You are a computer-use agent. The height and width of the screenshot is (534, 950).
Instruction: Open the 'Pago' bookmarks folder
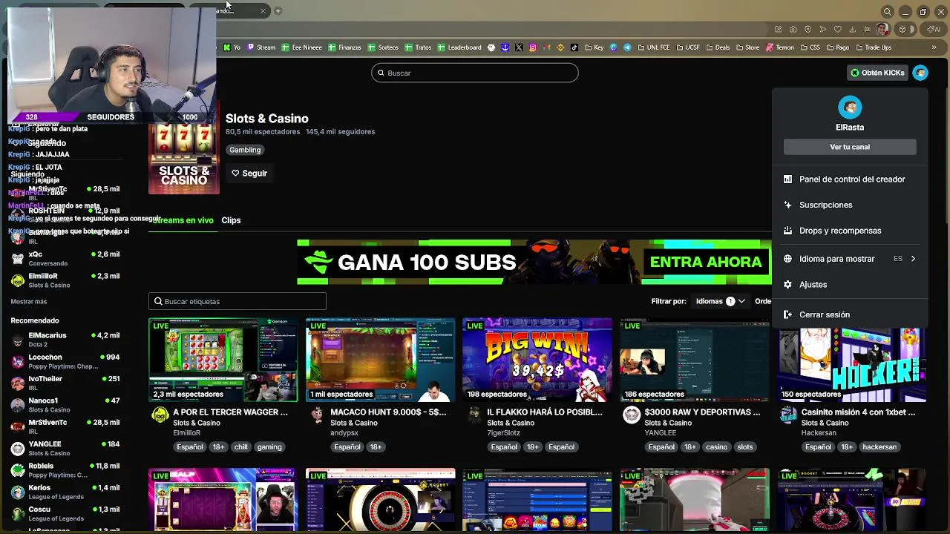tap(836, 47)
